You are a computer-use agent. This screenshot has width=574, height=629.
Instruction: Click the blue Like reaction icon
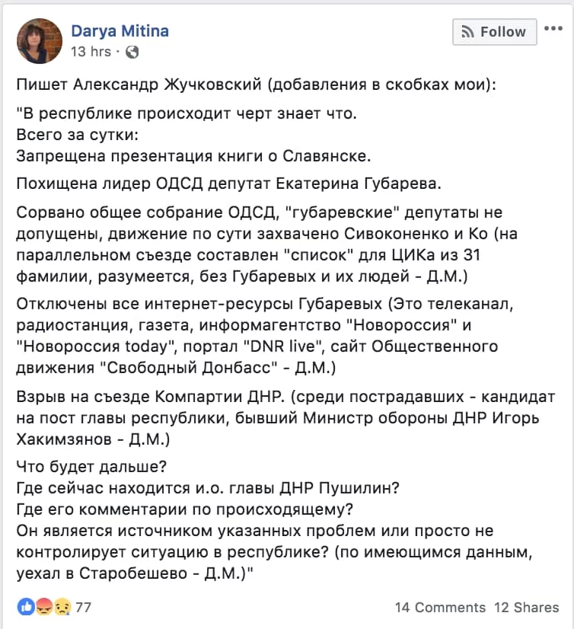(26, 607)
